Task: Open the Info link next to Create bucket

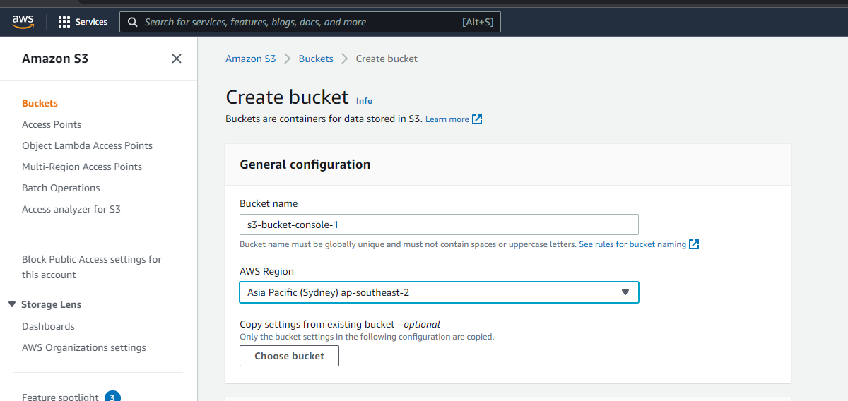Action: (x=364, y=101)
